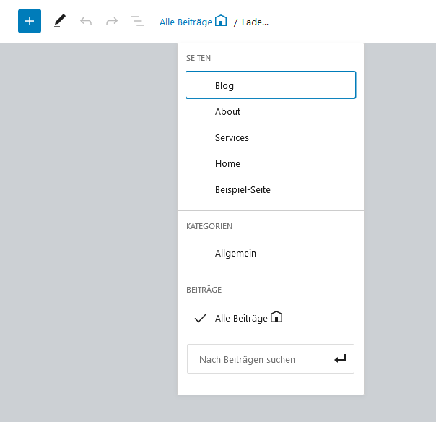Choose About from the Seiten list
Viewport: 436px width, 422px height.
point(271,111)
